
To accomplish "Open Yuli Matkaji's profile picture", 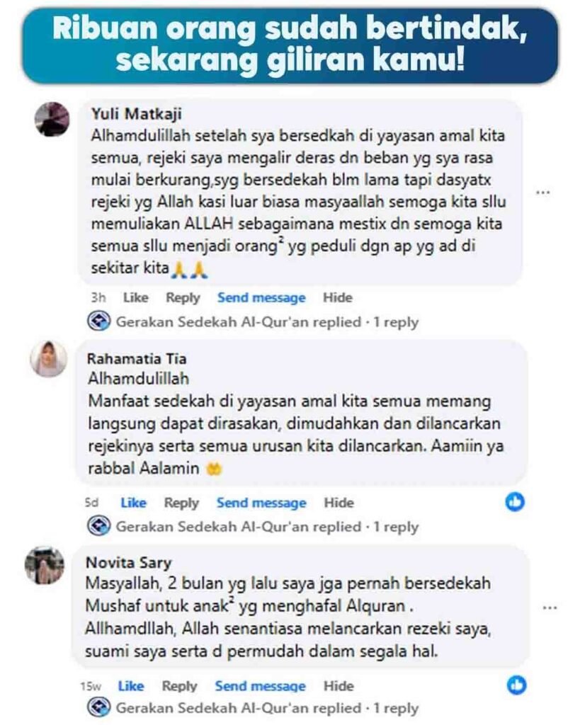I will (x=52, y=119).
